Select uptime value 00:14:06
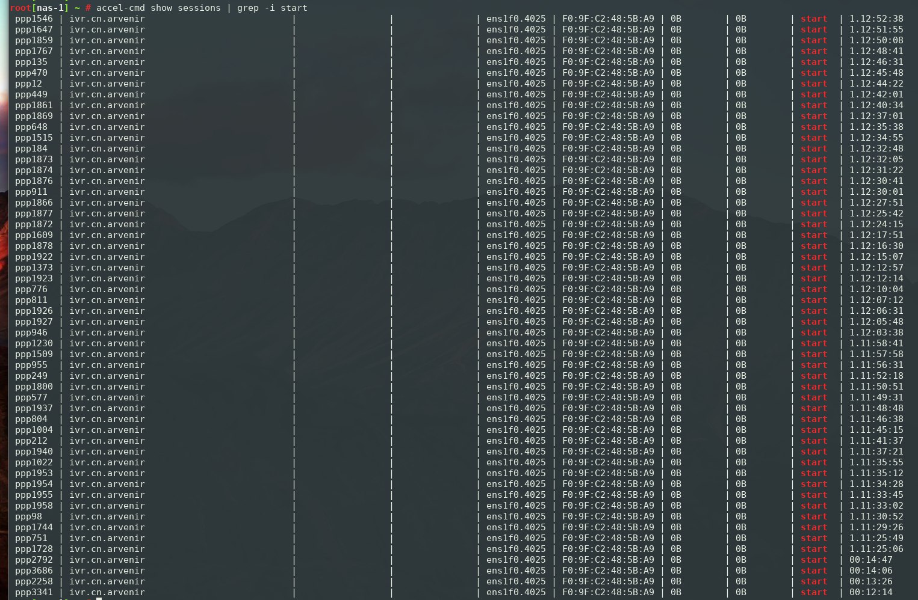Screen dimensions: 918x600 click(871, 571)
